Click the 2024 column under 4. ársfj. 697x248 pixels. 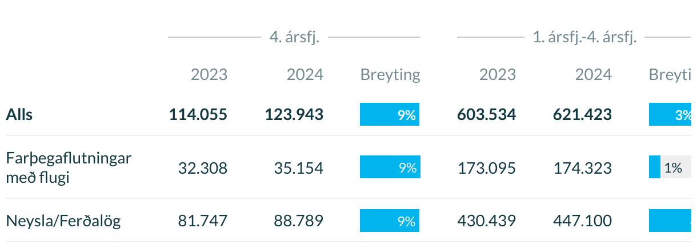[305, 74]
